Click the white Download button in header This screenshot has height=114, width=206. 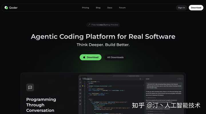(x=196, y=8)
